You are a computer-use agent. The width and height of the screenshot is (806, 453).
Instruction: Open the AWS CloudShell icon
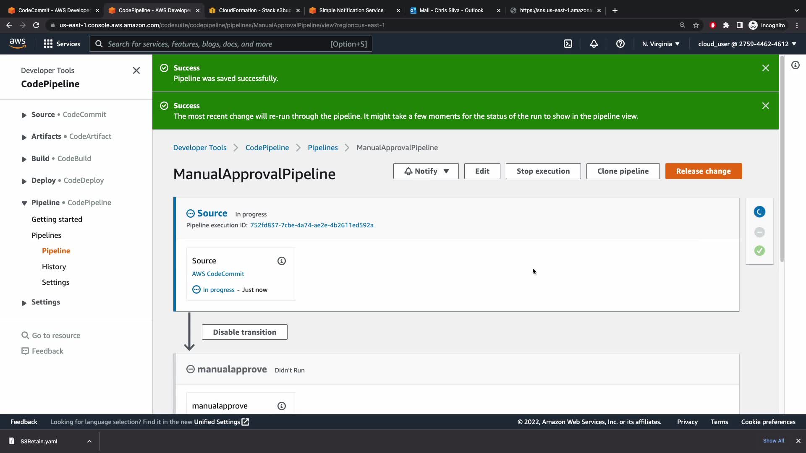[x=568, y=44]
